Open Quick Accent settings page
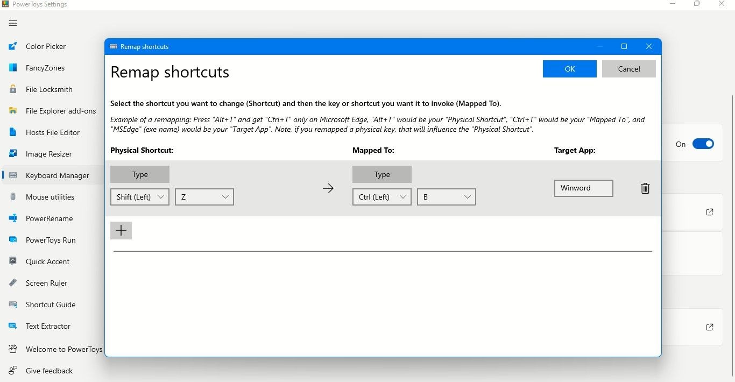The width and height of the screenshot is (735, 382). click(48, 261)
